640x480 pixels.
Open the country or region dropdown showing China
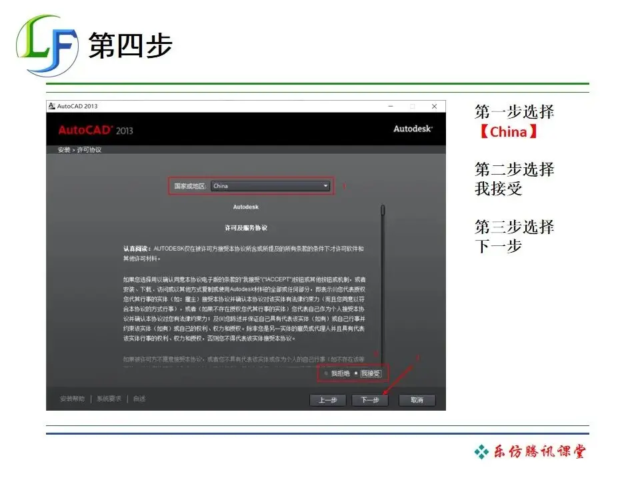click(x=270, y=186)
